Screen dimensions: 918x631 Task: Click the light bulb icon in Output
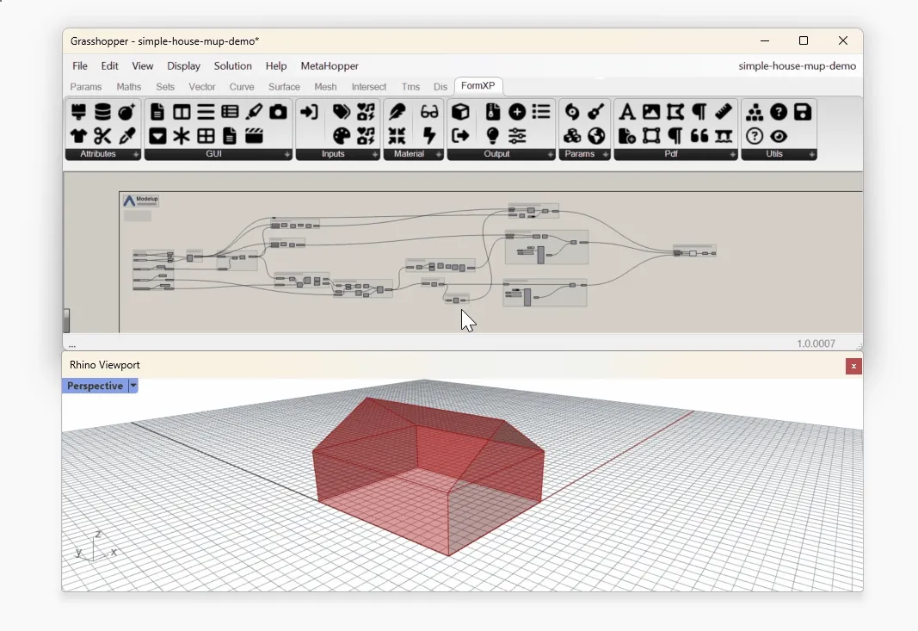pos(492,136)
